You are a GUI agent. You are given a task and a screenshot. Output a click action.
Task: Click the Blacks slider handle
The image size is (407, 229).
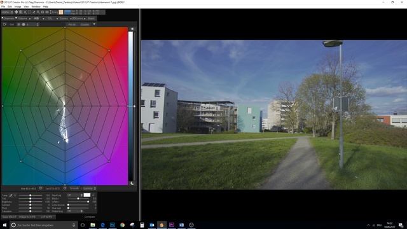(x=78, y=198)
